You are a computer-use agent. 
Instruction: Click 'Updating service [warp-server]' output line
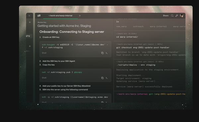(x=137, y=81)
